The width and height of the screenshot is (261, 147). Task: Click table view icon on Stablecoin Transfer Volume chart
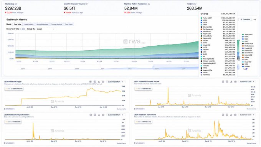tap(227, 82)
